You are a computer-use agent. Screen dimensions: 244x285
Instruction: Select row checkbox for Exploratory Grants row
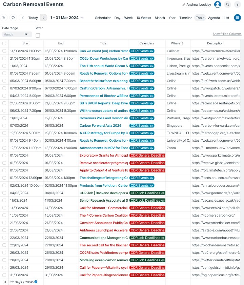click(4, 155)
